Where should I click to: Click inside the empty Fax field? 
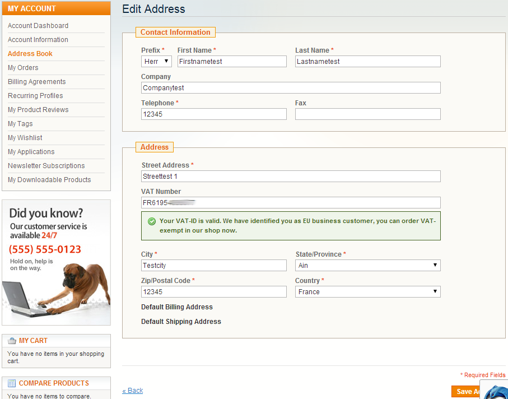[367, 114]
